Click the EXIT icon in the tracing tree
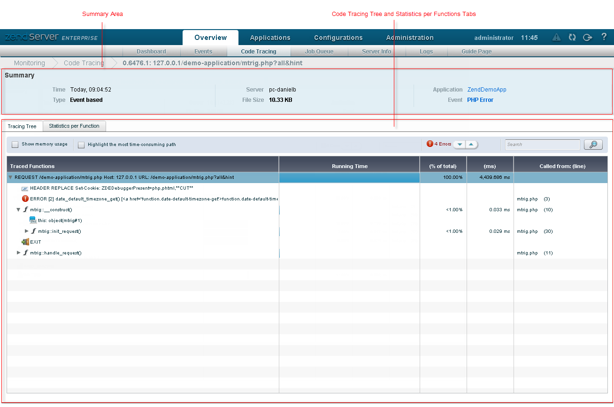614x407 pixels. 25,242
